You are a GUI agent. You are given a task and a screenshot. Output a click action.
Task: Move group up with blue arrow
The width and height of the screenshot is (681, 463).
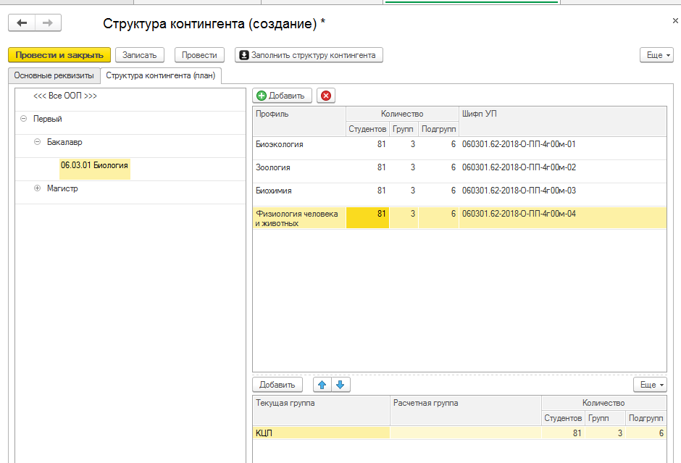point(322,385)
